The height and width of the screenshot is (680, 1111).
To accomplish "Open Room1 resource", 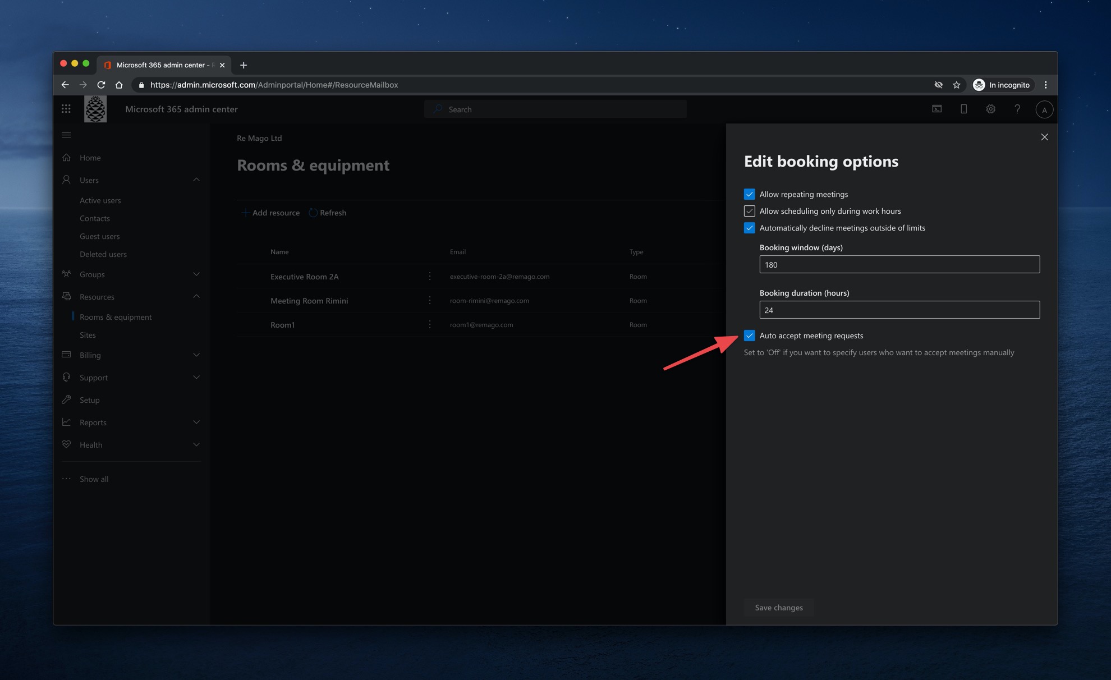I will point(282,325).
